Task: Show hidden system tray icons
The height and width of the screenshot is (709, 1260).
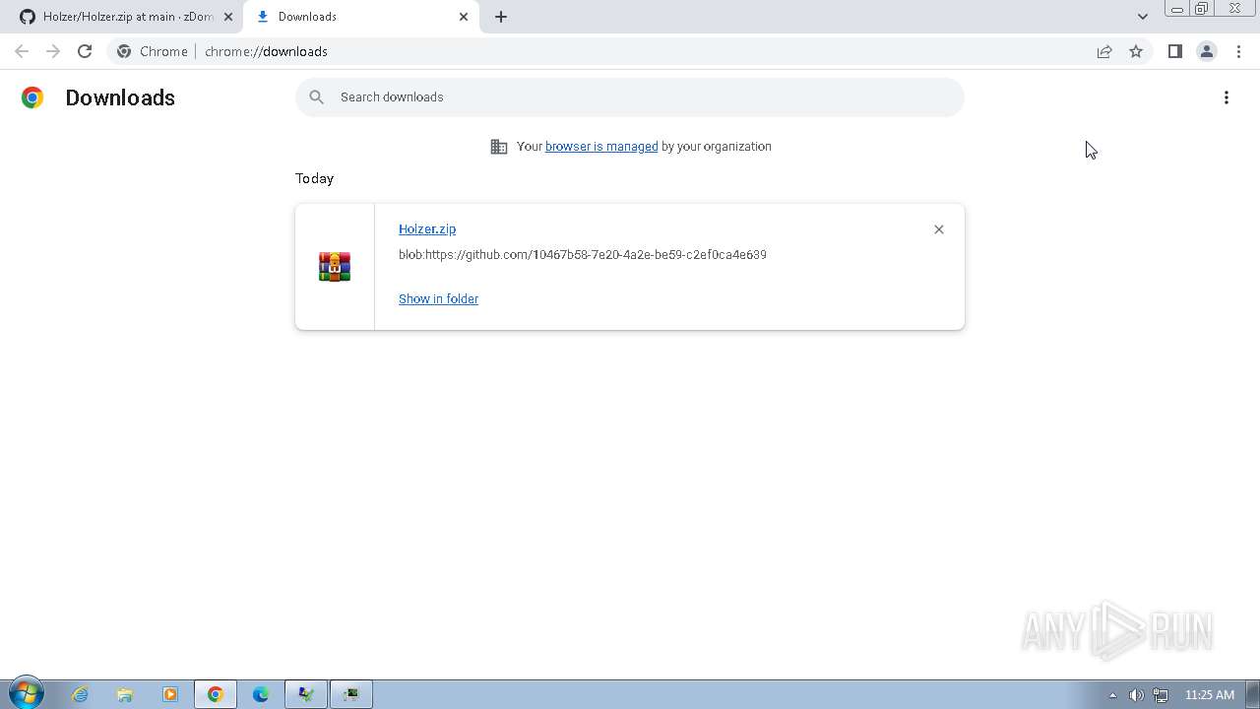Action: [x=1113, y=695]
